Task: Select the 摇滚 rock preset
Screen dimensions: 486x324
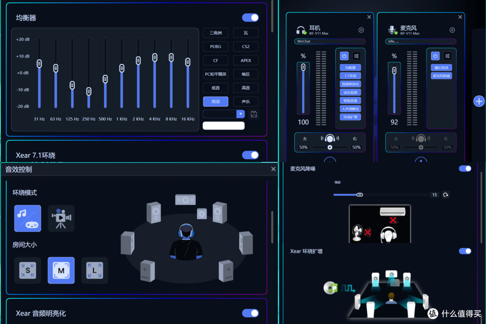Action: [x=216, y=101]
